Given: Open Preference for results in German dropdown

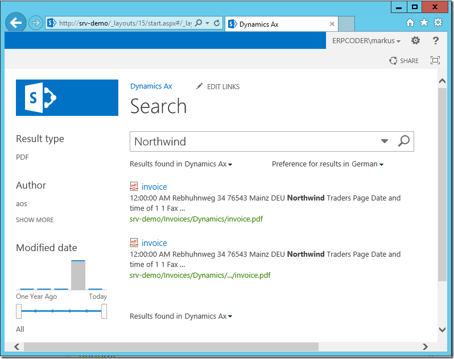Looking at the screenshot, I should tap(328, 164).
